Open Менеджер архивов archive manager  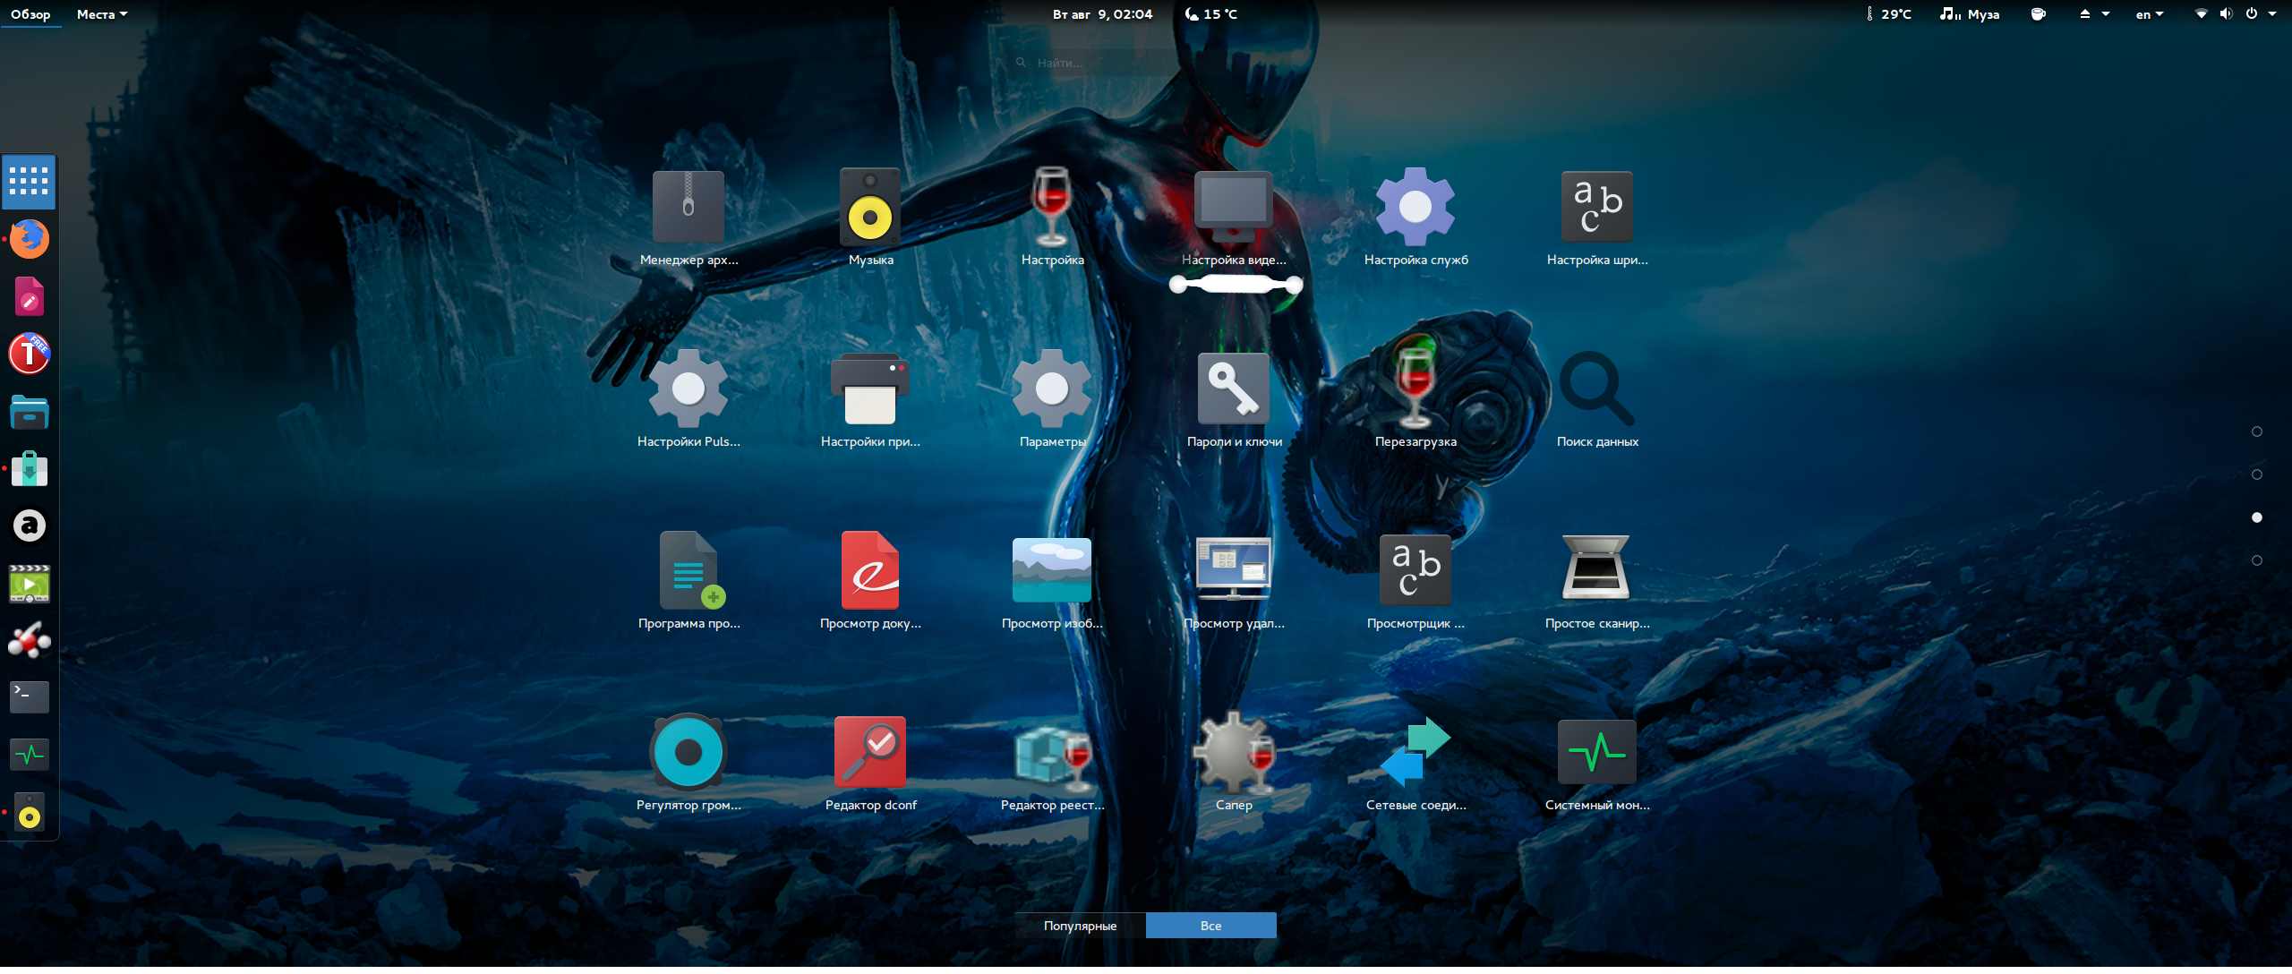[x=688, y=208]
